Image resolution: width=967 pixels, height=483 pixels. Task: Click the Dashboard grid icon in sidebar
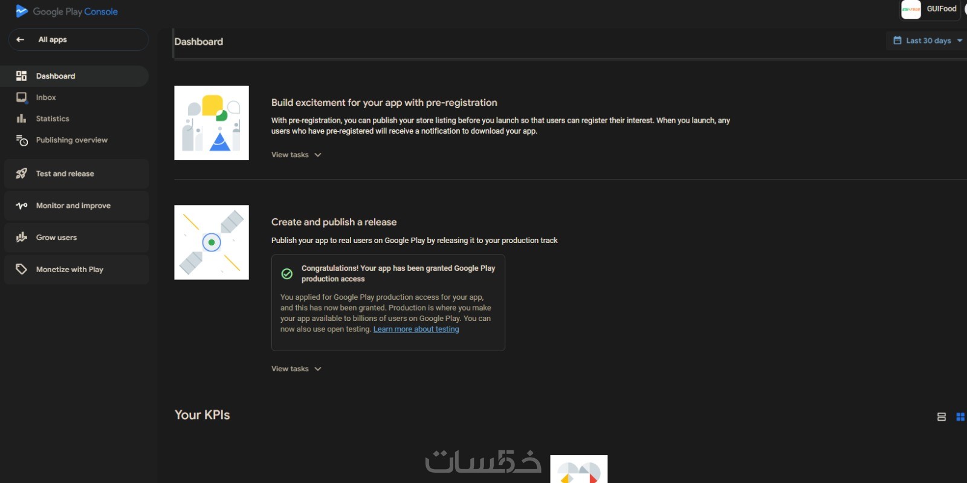21,76
